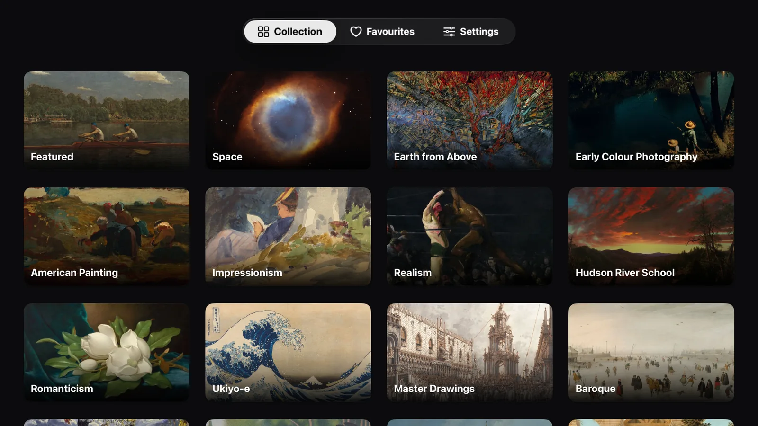Click the 'Space' label text
Screen dimensions: 758x426
[227, 157]
